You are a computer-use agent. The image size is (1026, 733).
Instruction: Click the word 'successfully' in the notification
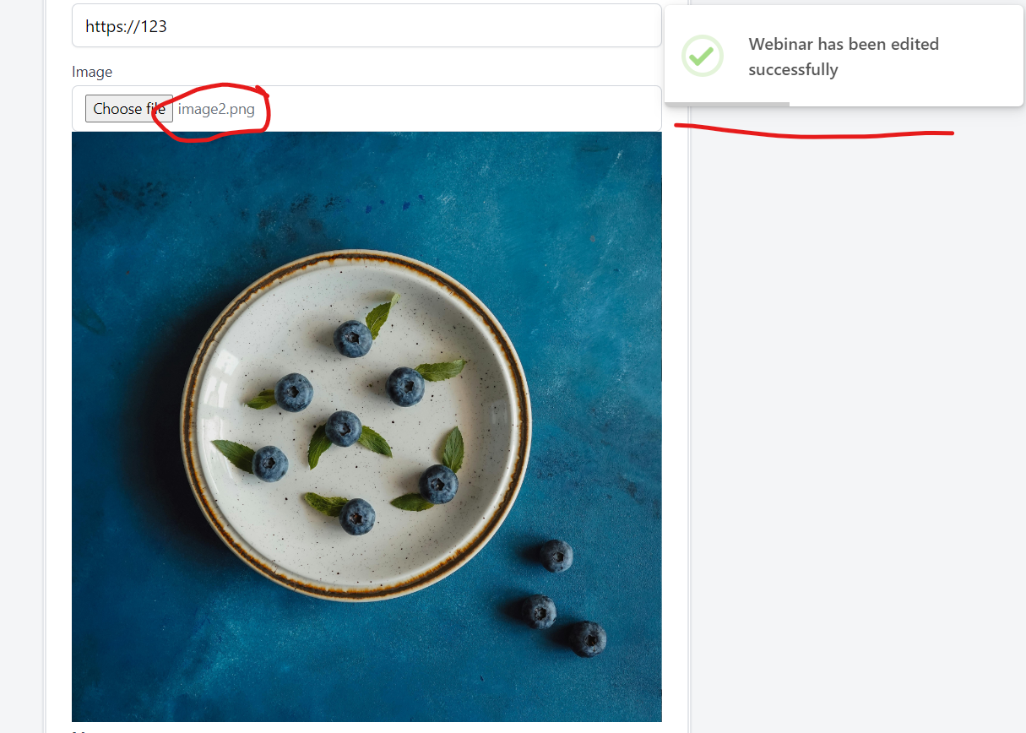(x=793, y=70)
